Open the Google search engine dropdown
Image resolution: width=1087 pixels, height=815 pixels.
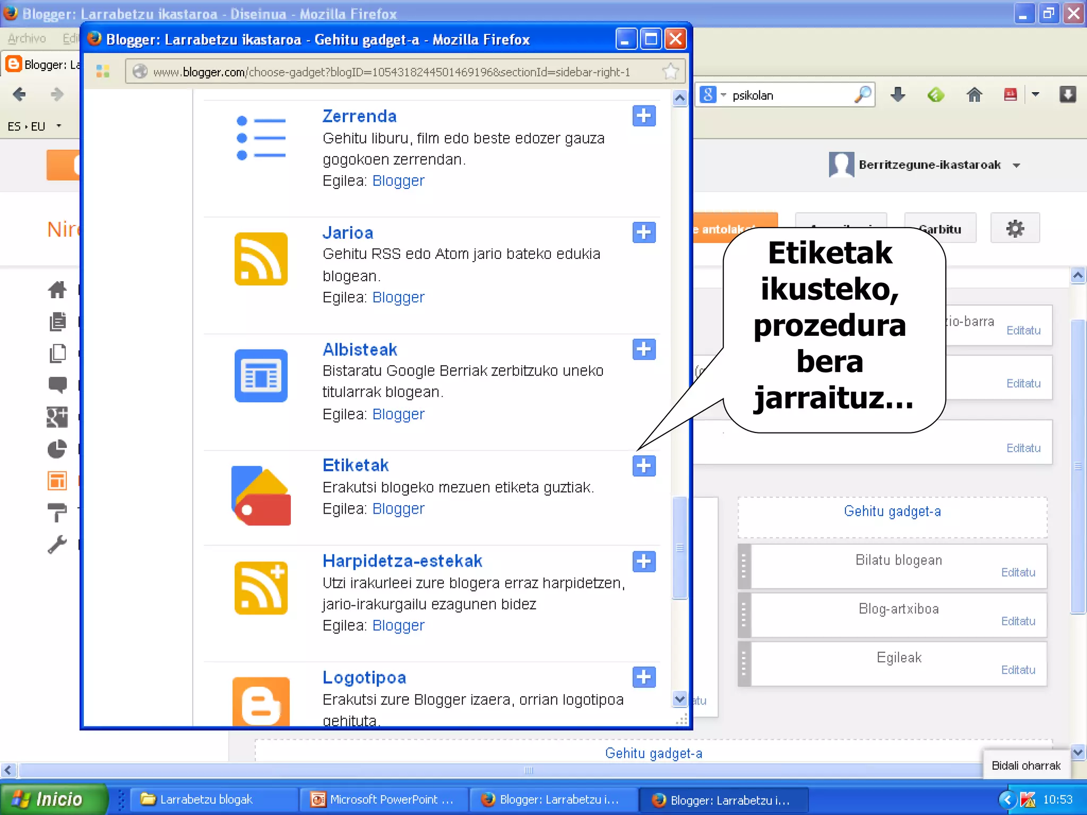pyautogui.click(x=712, y=95)
